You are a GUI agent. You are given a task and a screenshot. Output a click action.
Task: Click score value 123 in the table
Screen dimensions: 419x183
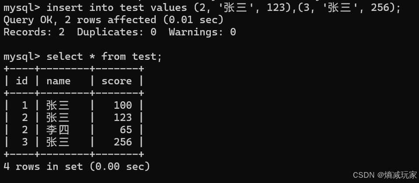click(123, 117)
